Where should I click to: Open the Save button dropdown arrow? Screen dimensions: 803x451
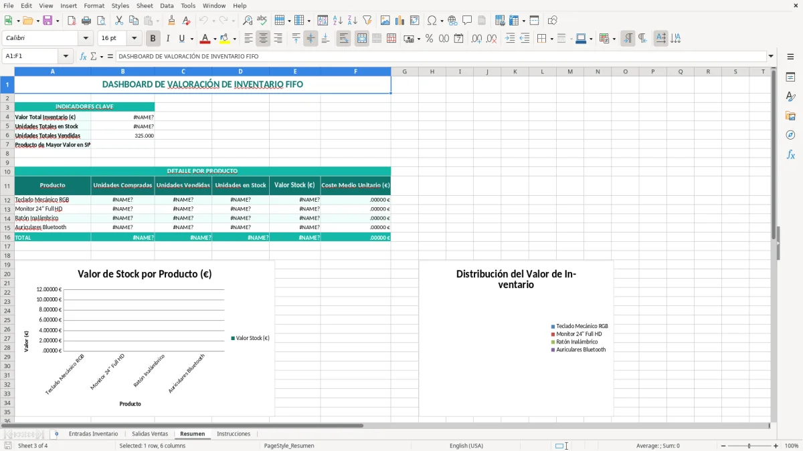tap(58, 21)
